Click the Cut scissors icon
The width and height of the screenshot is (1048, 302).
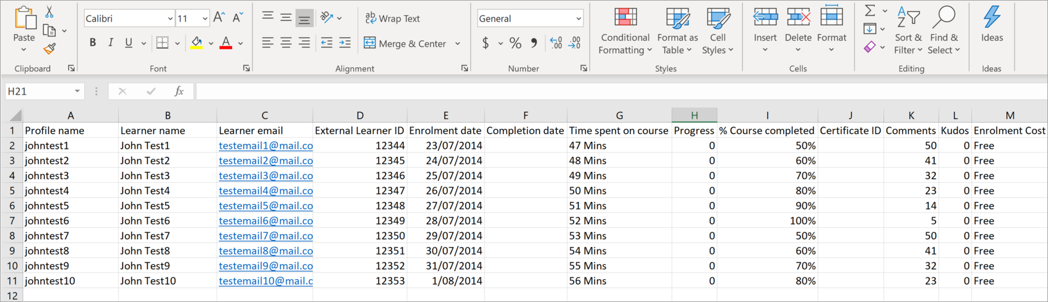coord(49,12)
